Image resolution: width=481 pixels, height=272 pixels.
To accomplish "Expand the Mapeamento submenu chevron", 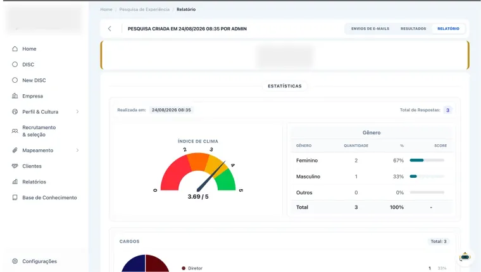I will 77,151.
